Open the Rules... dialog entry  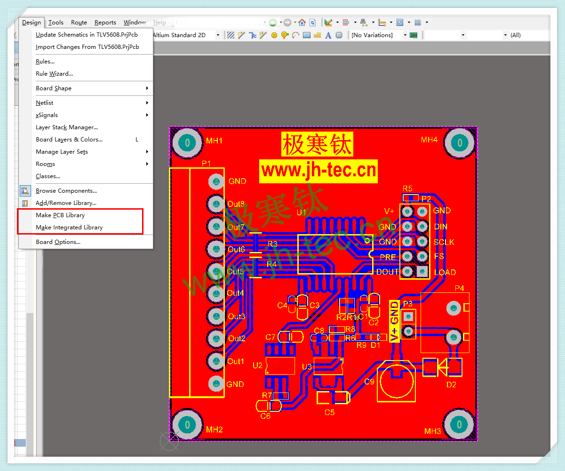86,62
